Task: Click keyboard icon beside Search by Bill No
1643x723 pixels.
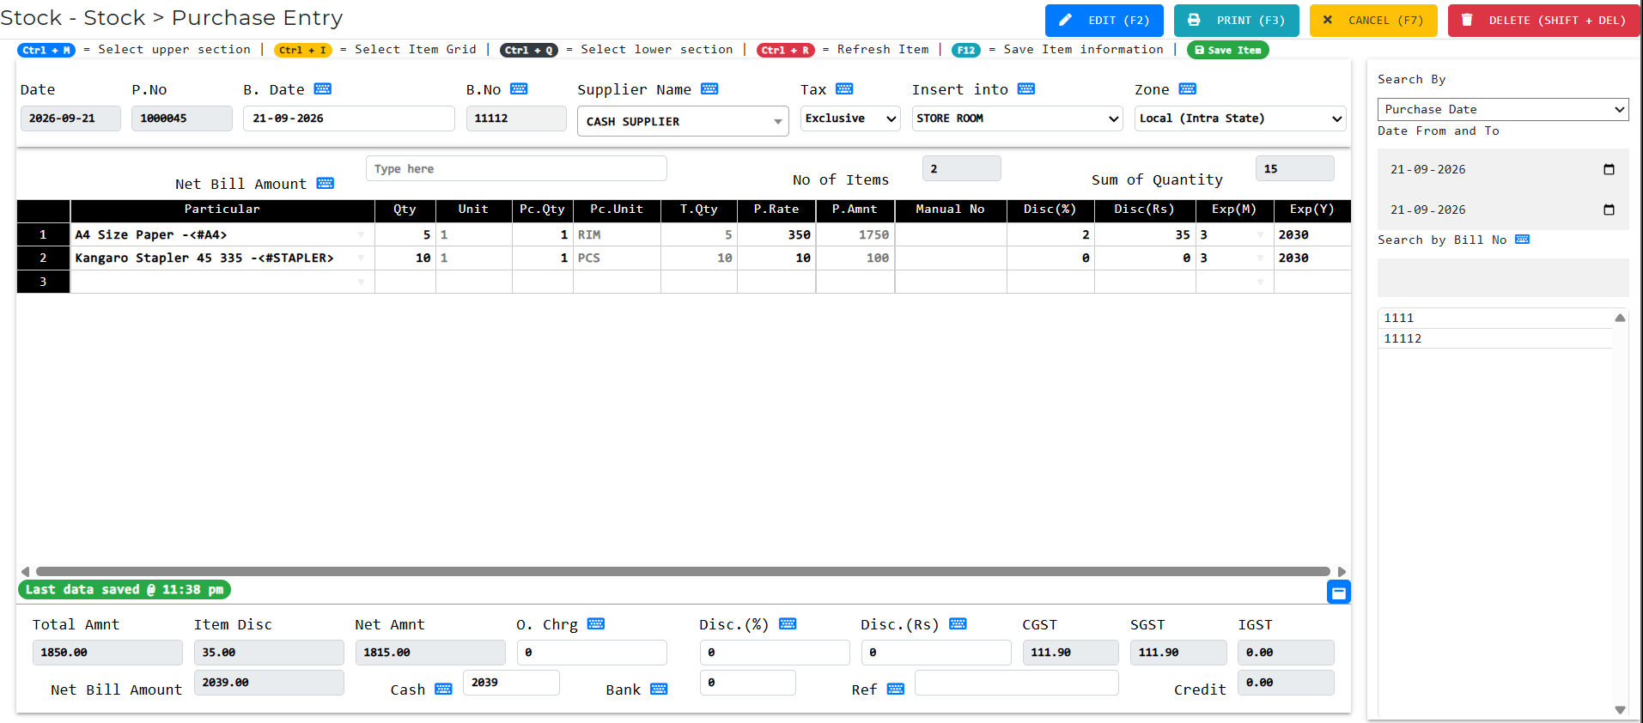Action: (x=1523, y=240)
